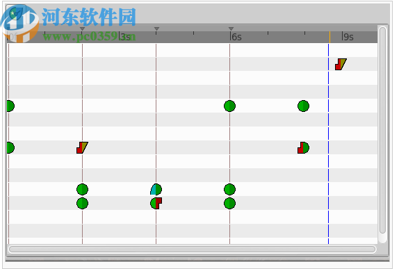Image resolution: width=399 pixels, height=269 pixels.
Task: Select the lone green waypoint at 8s
Action: pyautogui.click(x=303, y=106)
